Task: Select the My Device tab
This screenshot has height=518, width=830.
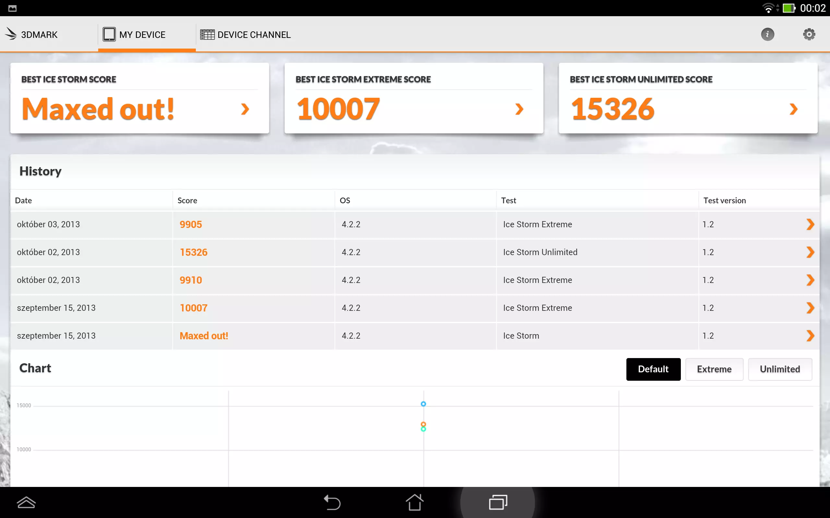Action: click(x=135, y=35)
